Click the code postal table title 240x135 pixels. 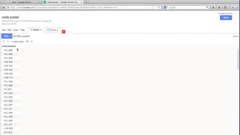(10, 17)
